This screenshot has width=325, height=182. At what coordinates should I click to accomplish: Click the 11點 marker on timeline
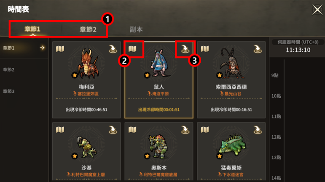click(276, 117)
